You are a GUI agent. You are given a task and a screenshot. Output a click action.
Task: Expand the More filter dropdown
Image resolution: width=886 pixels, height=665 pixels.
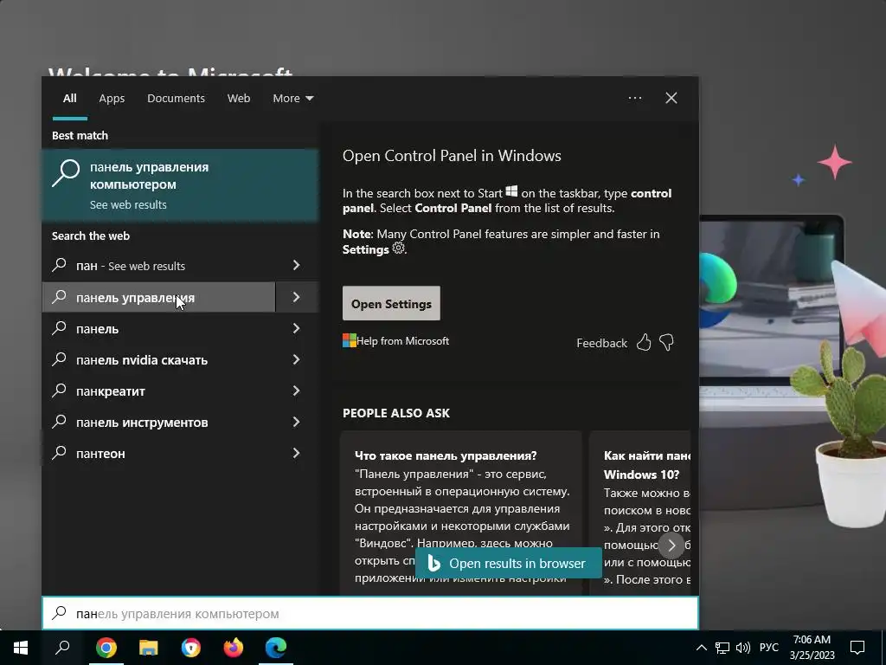click(x=292, y=99)
